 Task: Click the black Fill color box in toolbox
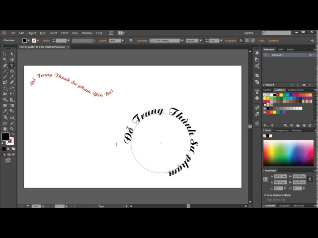tap(5, 137)
